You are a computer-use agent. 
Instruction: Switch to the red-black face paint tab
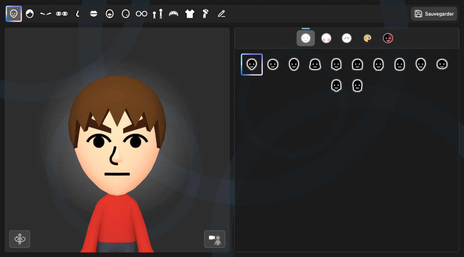[x=388, y=38]
